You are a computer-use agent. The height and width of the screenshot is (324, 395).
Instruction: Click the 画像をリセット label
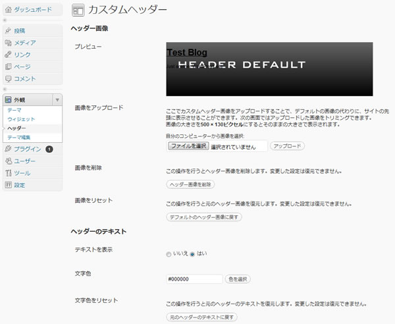pos(93,200)
